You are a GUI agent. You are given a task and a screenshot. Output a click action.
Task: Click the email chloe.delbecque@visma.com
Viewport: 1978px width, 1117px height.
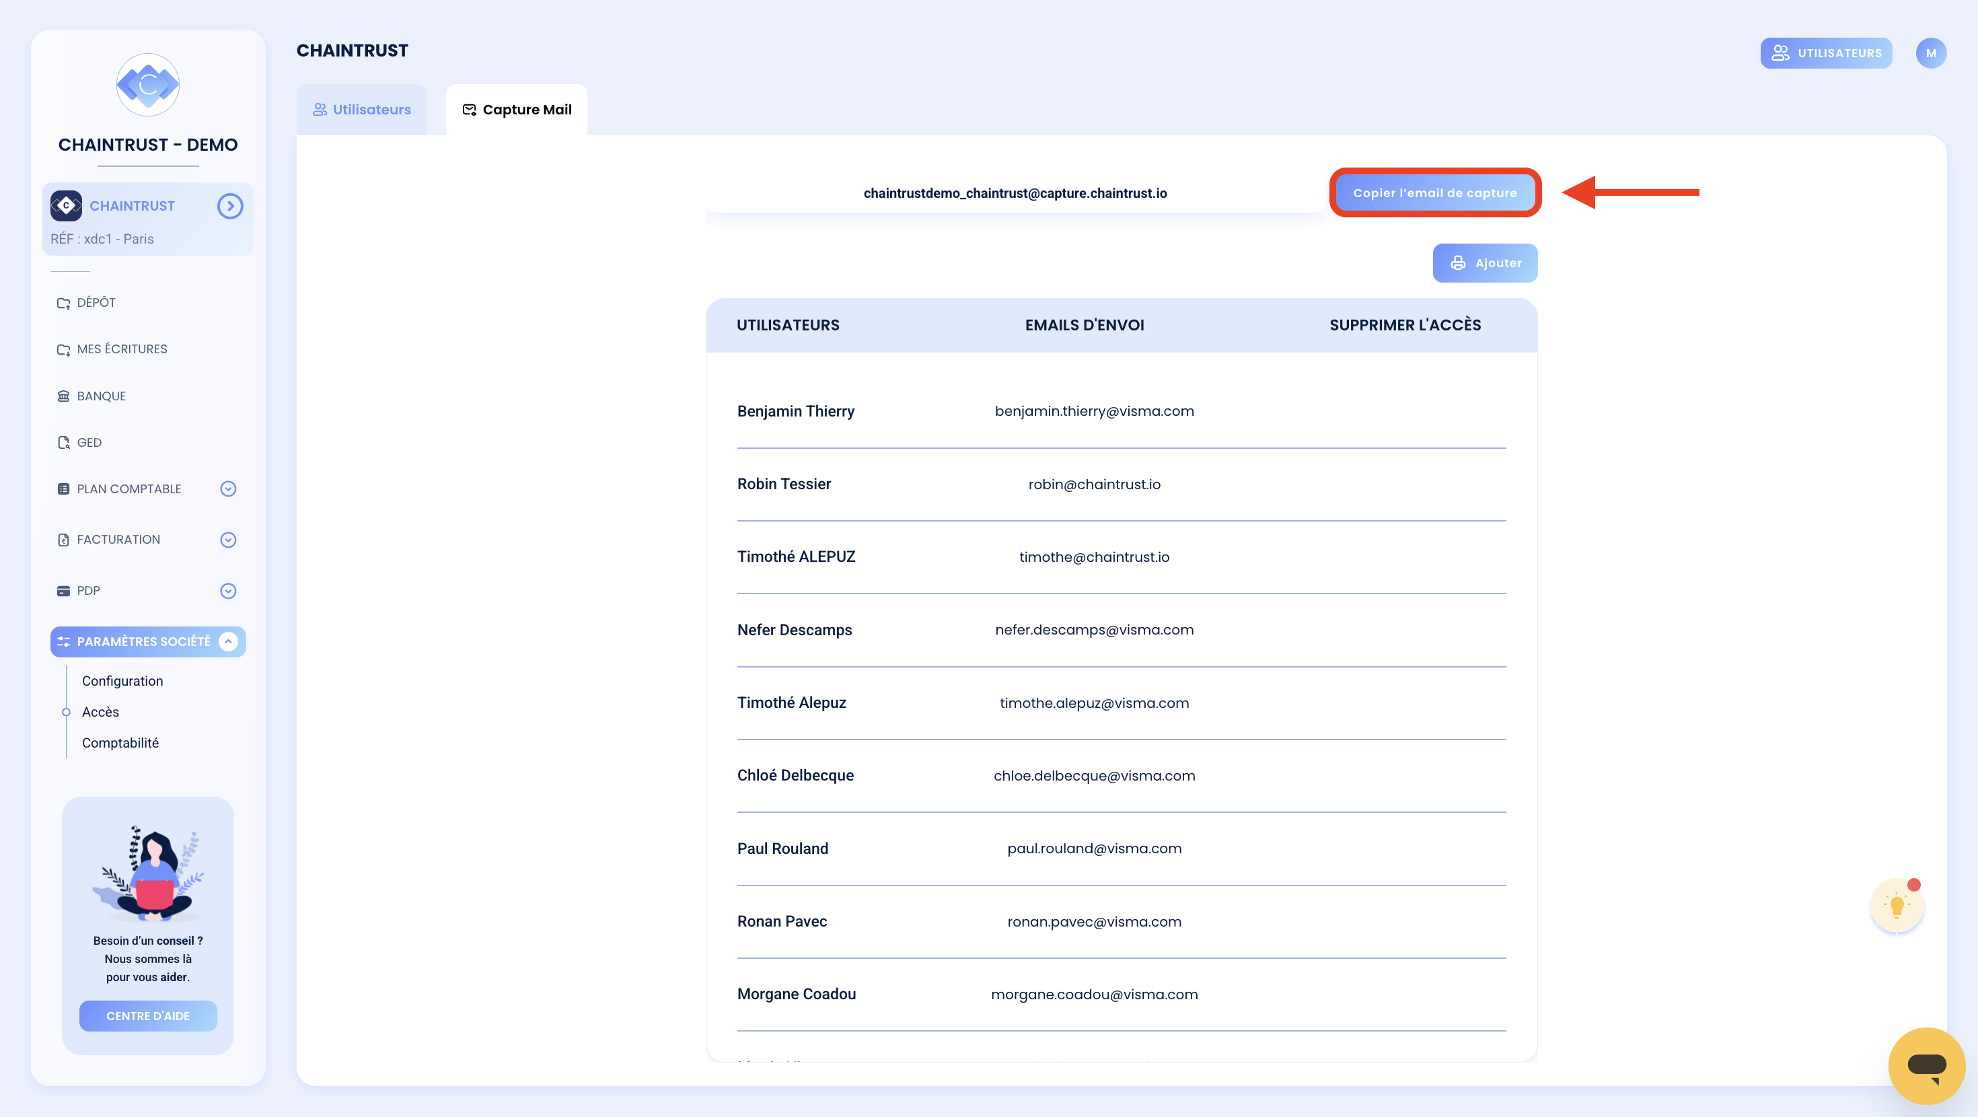pos(1094,775)
